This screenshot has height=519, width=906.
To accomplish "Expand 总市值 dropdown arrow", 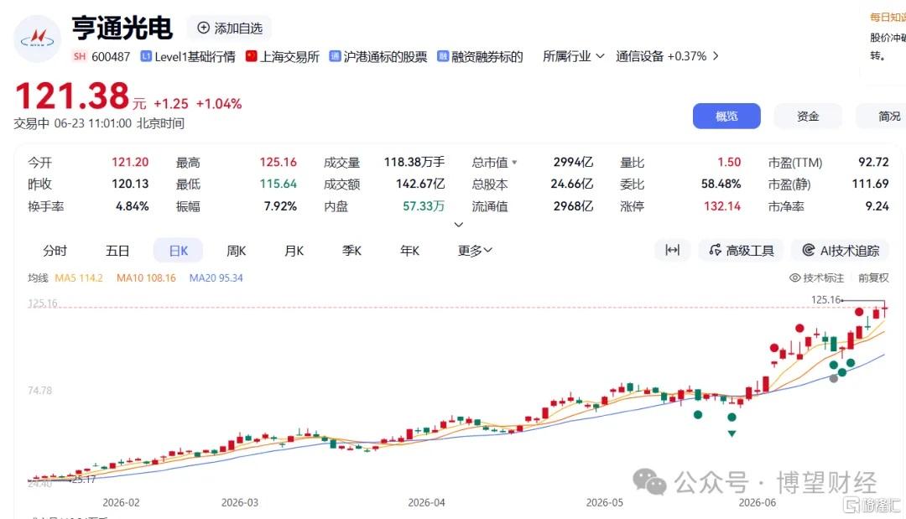I will [514, 163].
